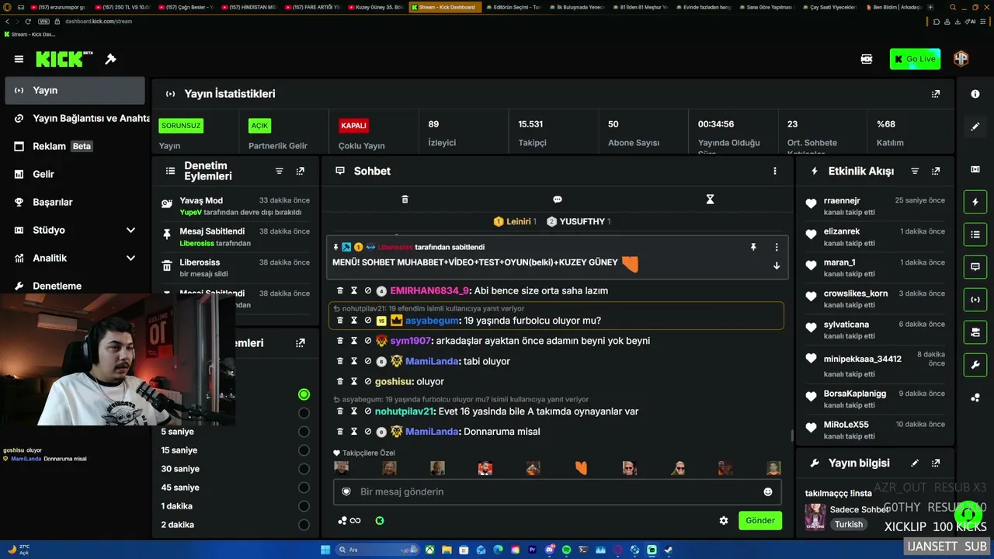Open the profile avatar menu
Screen dimensions: 994x559
pos(961,59)
